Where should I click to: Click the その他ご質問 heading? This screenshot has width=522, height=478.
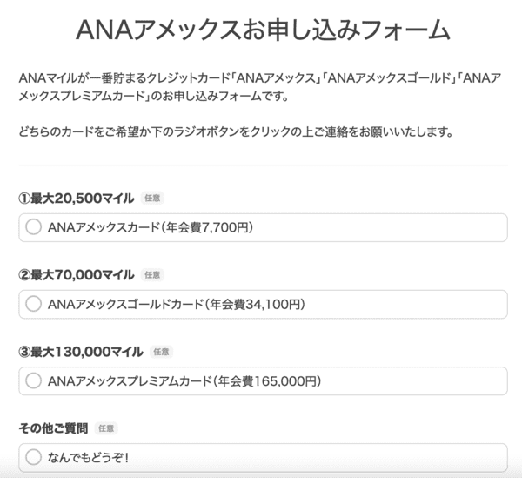click(52, 428)
